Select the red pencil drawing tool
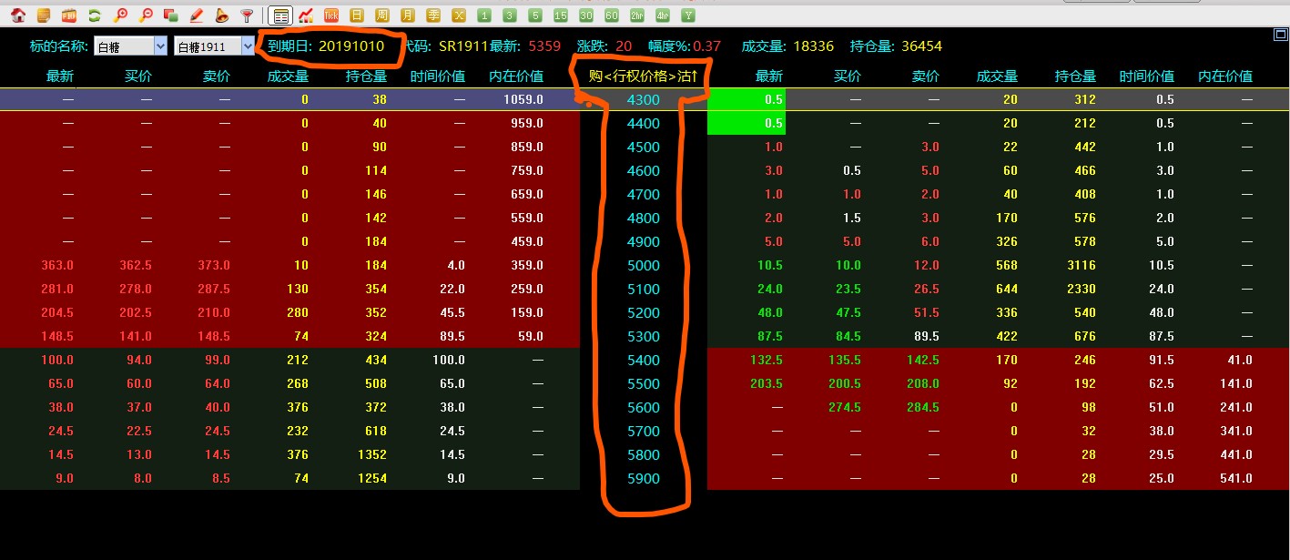1290x560 pixels. (x=196, y=15)
